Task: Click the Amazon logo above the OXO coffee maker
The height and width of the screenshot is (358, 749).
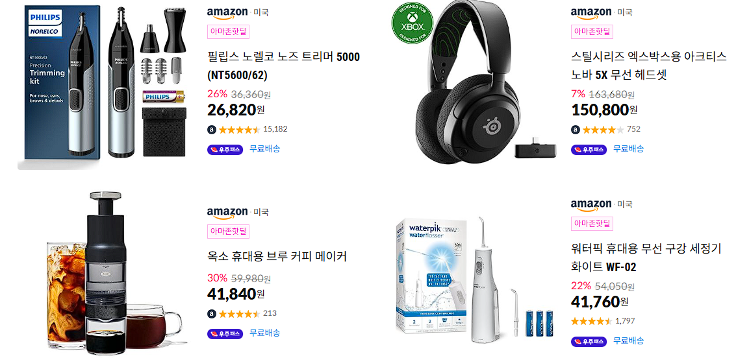Action: click(x=227, y=213)
